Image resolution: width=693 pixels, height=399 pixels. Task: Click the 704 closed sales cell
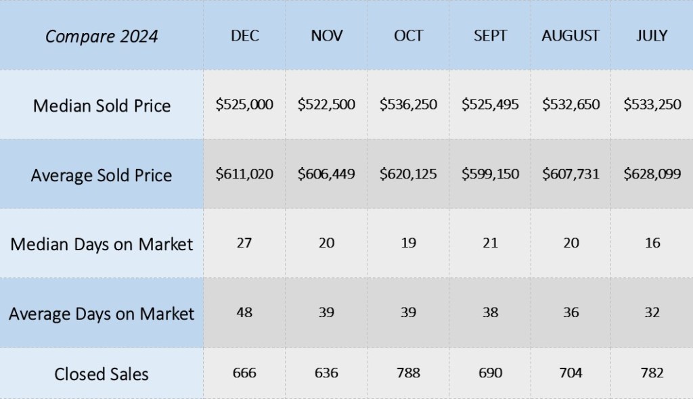pos(571,373)
